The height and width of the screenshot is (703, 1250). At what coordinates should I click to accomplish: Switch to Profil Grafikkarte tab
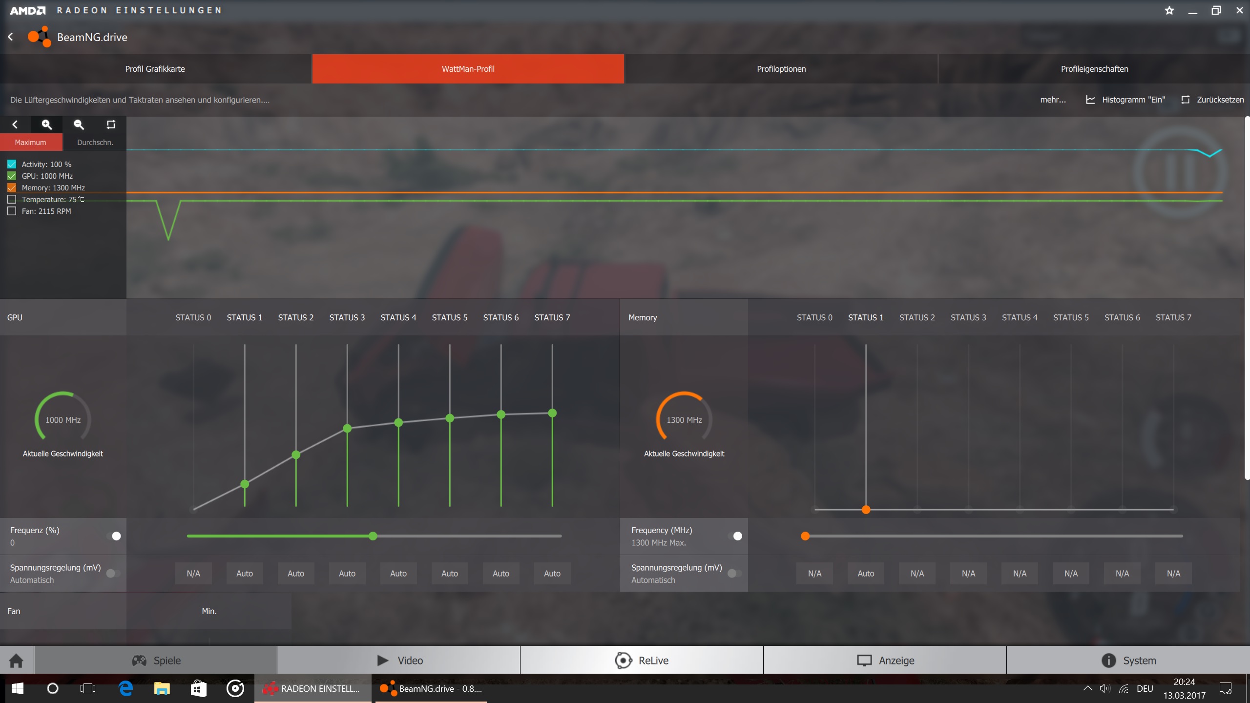click(x=155, y=69)
